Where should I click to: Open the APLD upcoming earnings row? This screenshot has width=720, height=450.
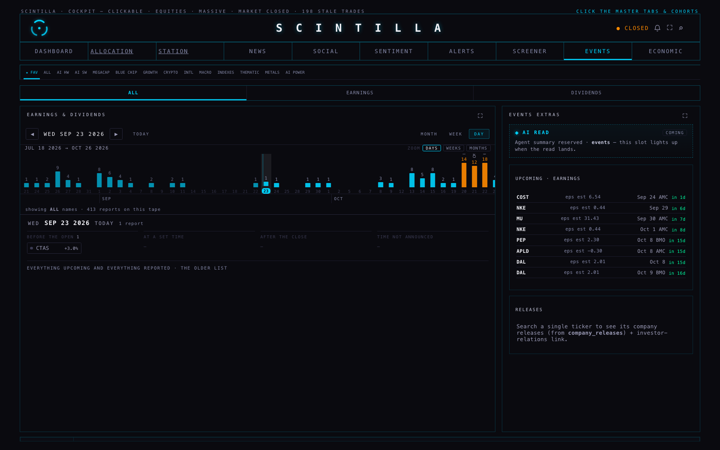pos(601,251)
